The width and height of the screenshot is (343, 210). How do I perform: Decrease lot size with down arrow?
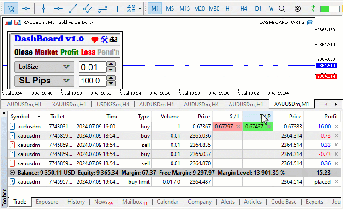[111, 70]
